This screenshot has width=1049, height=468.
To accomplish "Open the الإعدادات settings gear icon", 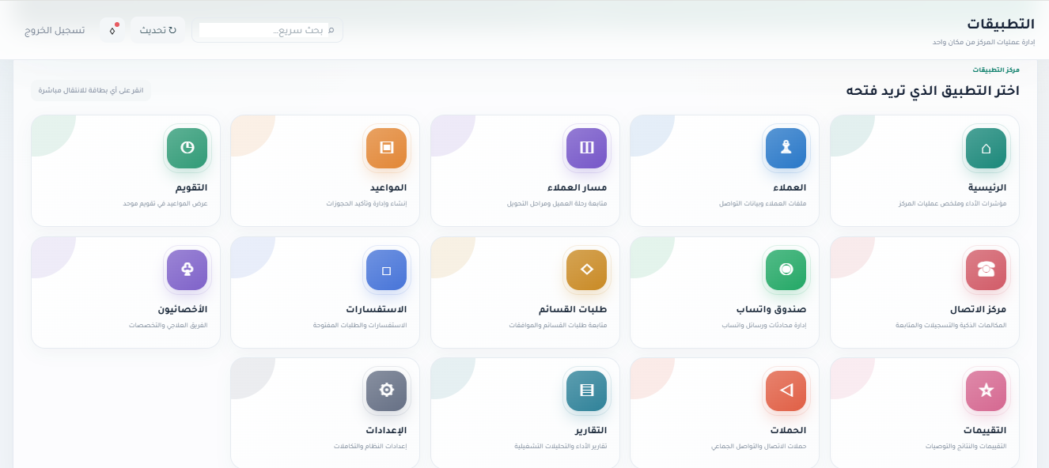I will (x=386, y=391).
